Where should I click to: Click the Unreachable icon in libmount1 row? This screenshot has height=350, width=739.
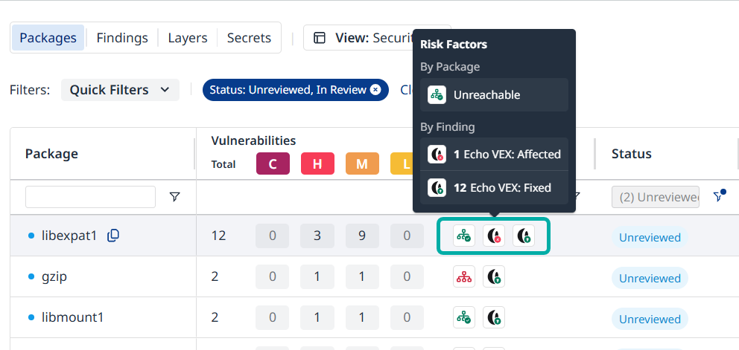click(x=464, y=317)
